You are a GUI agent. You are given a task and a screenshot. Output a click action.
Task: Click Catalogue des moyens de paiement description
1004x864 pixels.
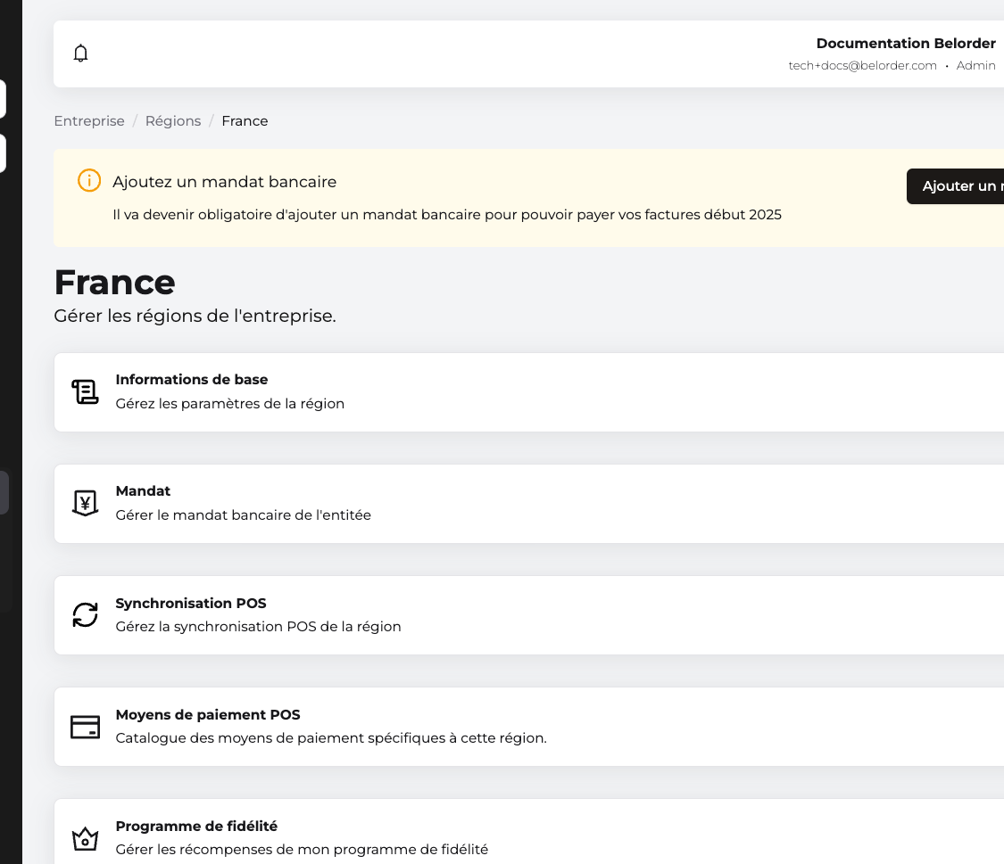[331, 738]
